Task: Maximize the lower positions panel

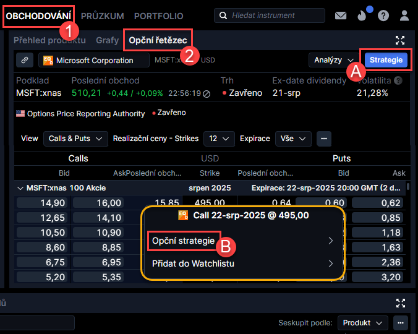Action: 401,302
